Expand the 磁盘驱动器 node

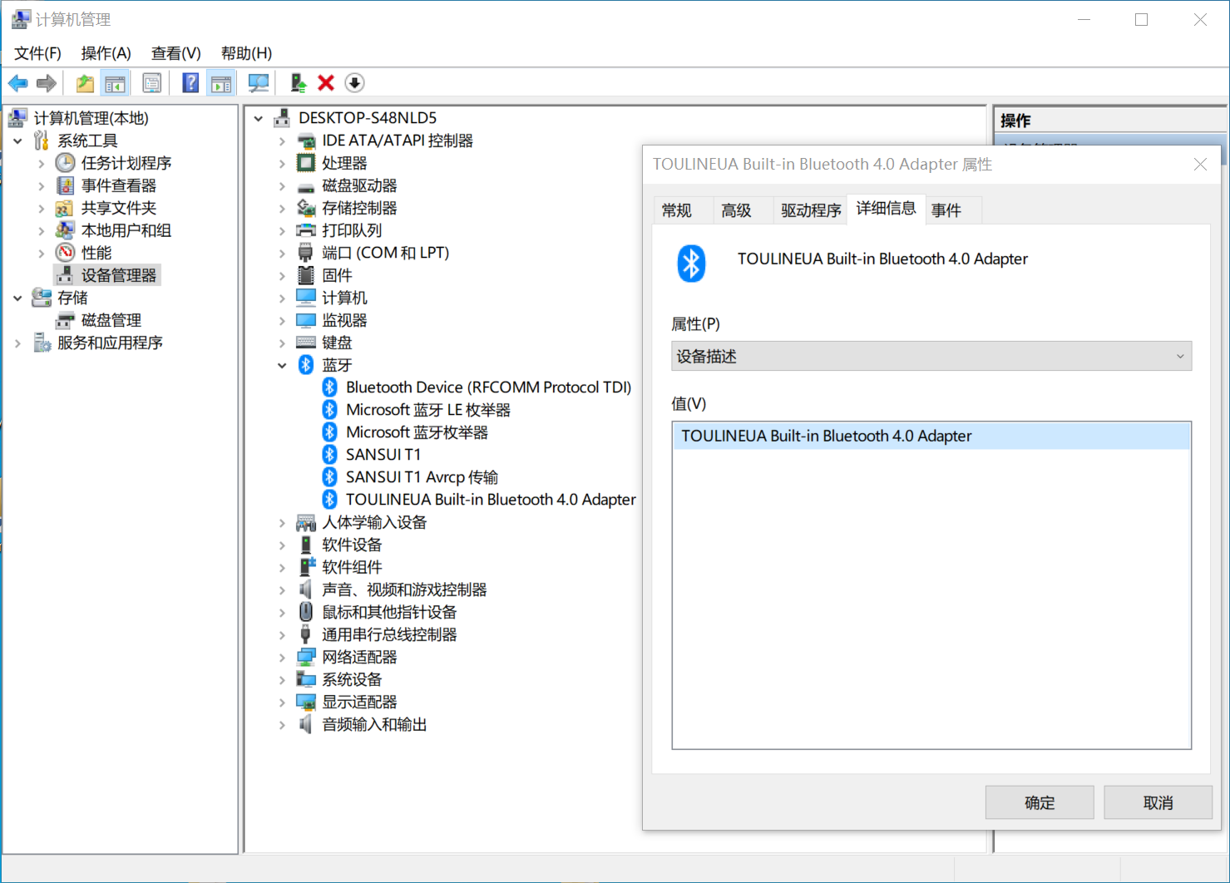[282, 185]
